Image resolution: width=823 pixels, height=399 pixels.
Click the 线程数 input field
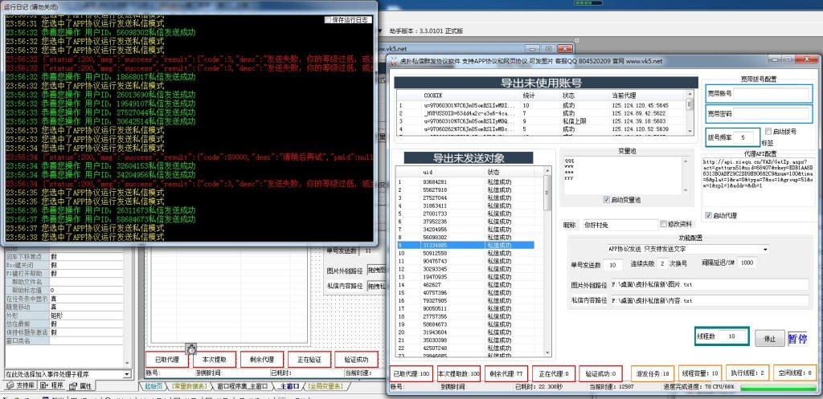pyautogui.click(x=732, y=336)
